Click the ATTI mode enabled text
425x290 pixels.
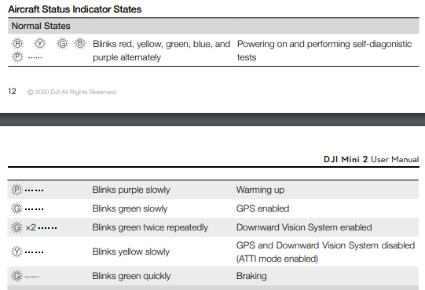(x=277, y=259)
